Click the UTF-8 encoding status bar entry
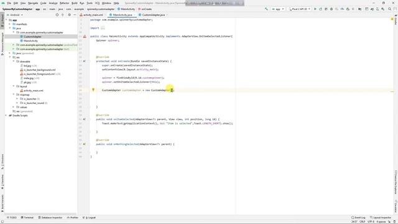 (x=371, y=222)
